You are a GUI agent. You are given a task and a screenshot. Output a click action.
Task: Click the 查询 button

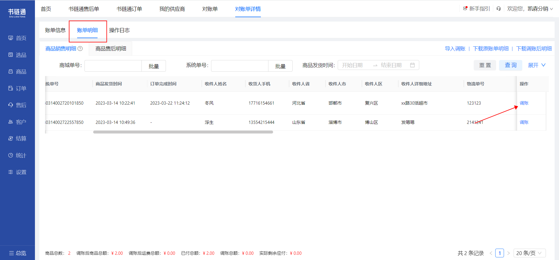click(x=511, y=65)
